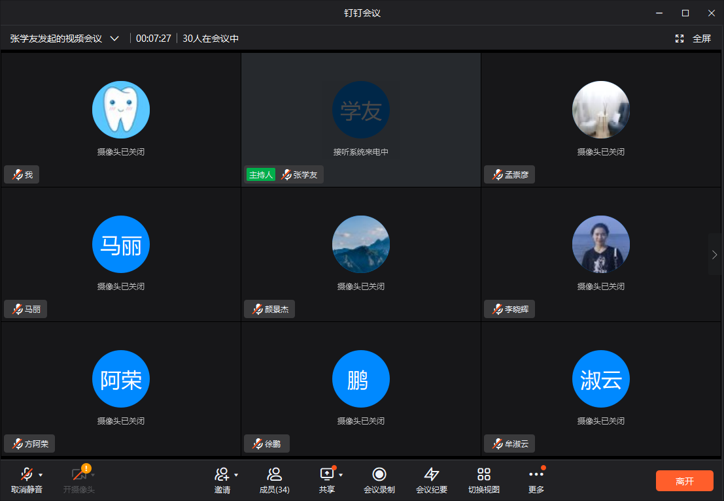This screenshot has width=724, height=501.
Task: Click the 孟崇彦 name label
Action: [x=517, y=175]
